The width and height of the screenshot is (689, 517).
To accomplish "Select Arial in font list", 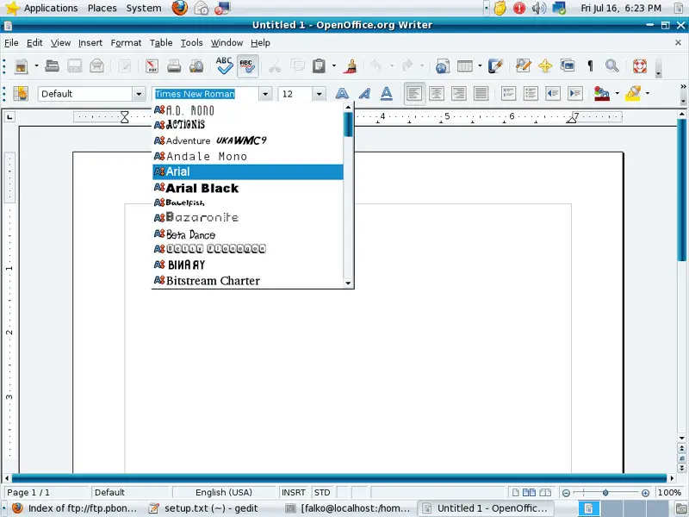I will pos(248,171).
